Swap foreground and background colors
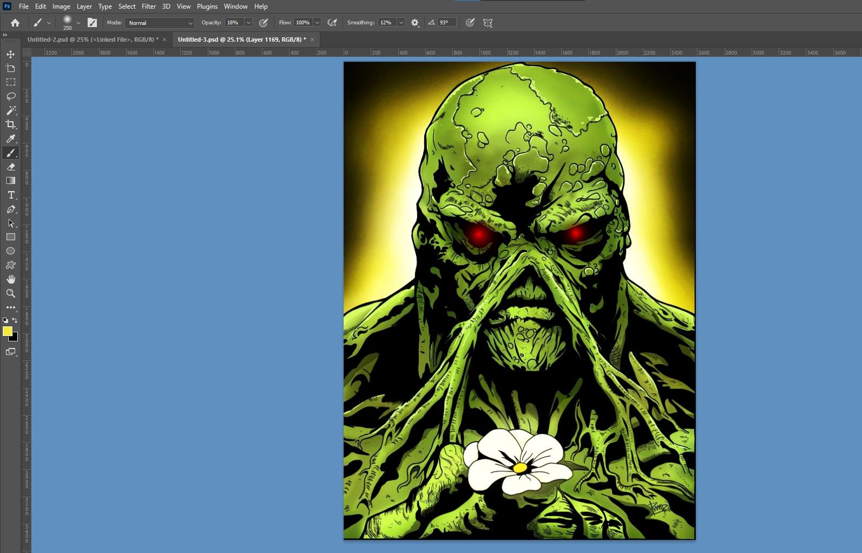The image size is (862, 553). (x=15, y=320)
